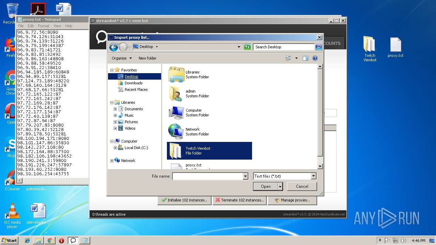Screen dimensions: 436x245
Task: Open the Windows Start menu
Action: point(9,241)
